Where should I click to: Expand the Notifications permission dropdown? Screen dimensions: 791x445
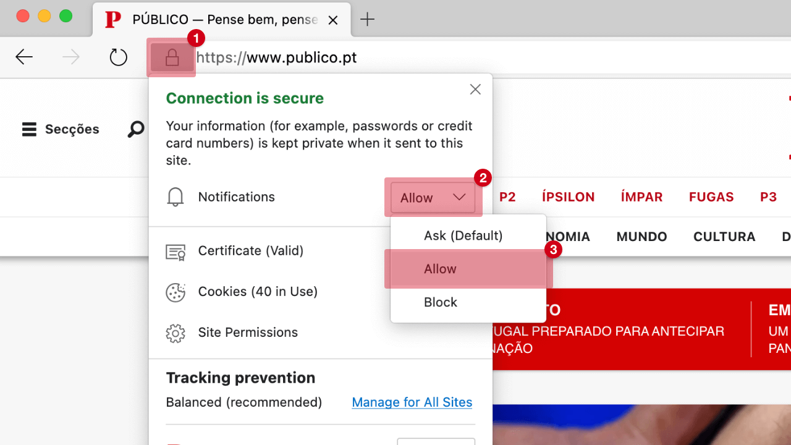[433, 198]
